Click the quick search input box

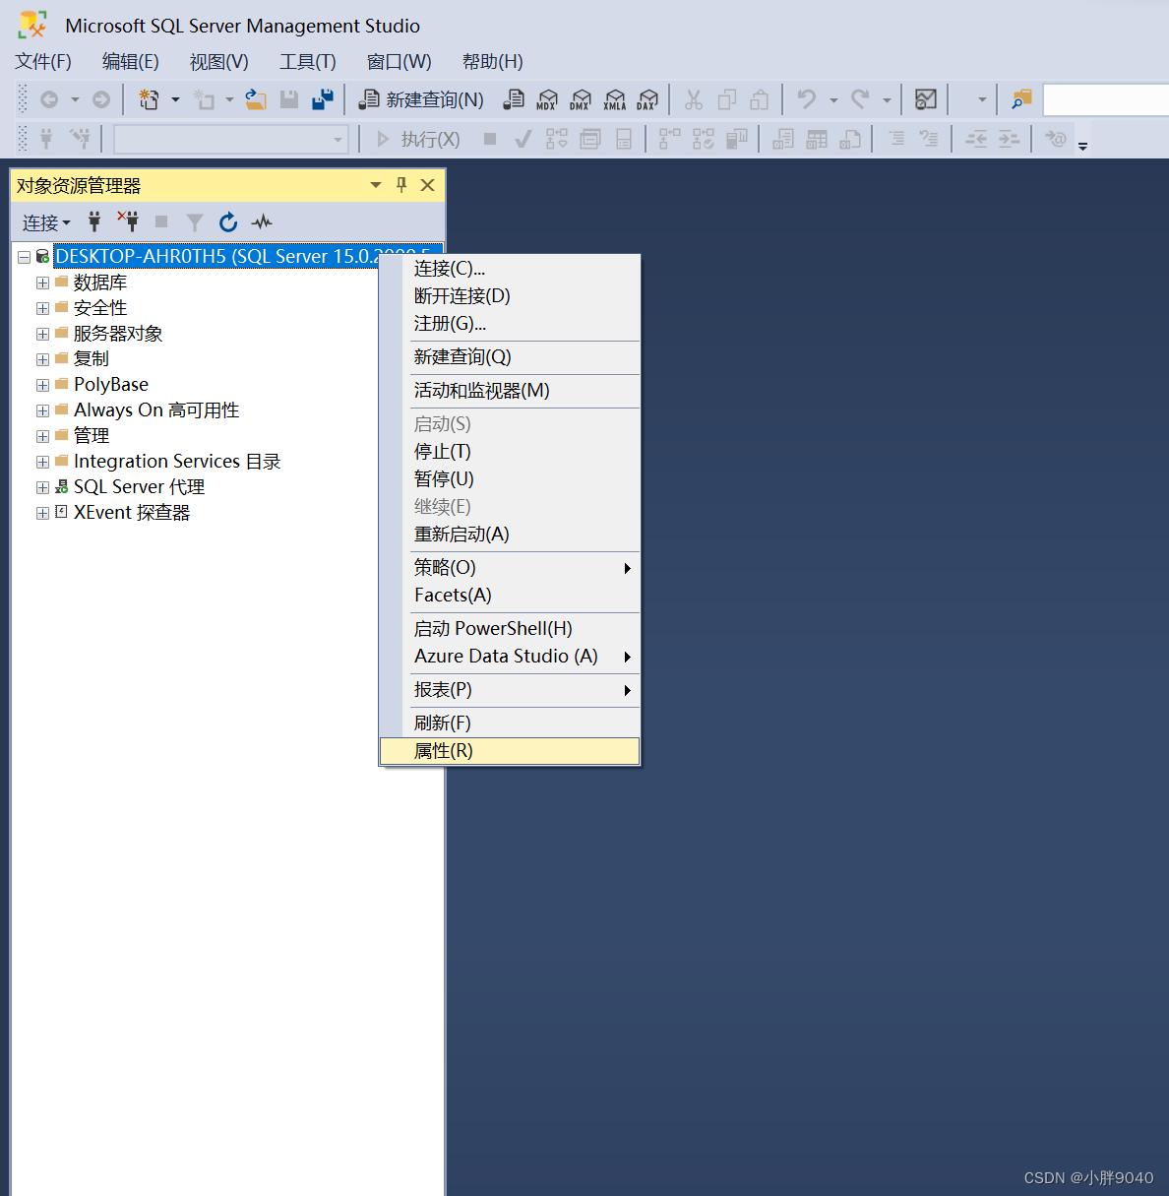[1106, 99]
